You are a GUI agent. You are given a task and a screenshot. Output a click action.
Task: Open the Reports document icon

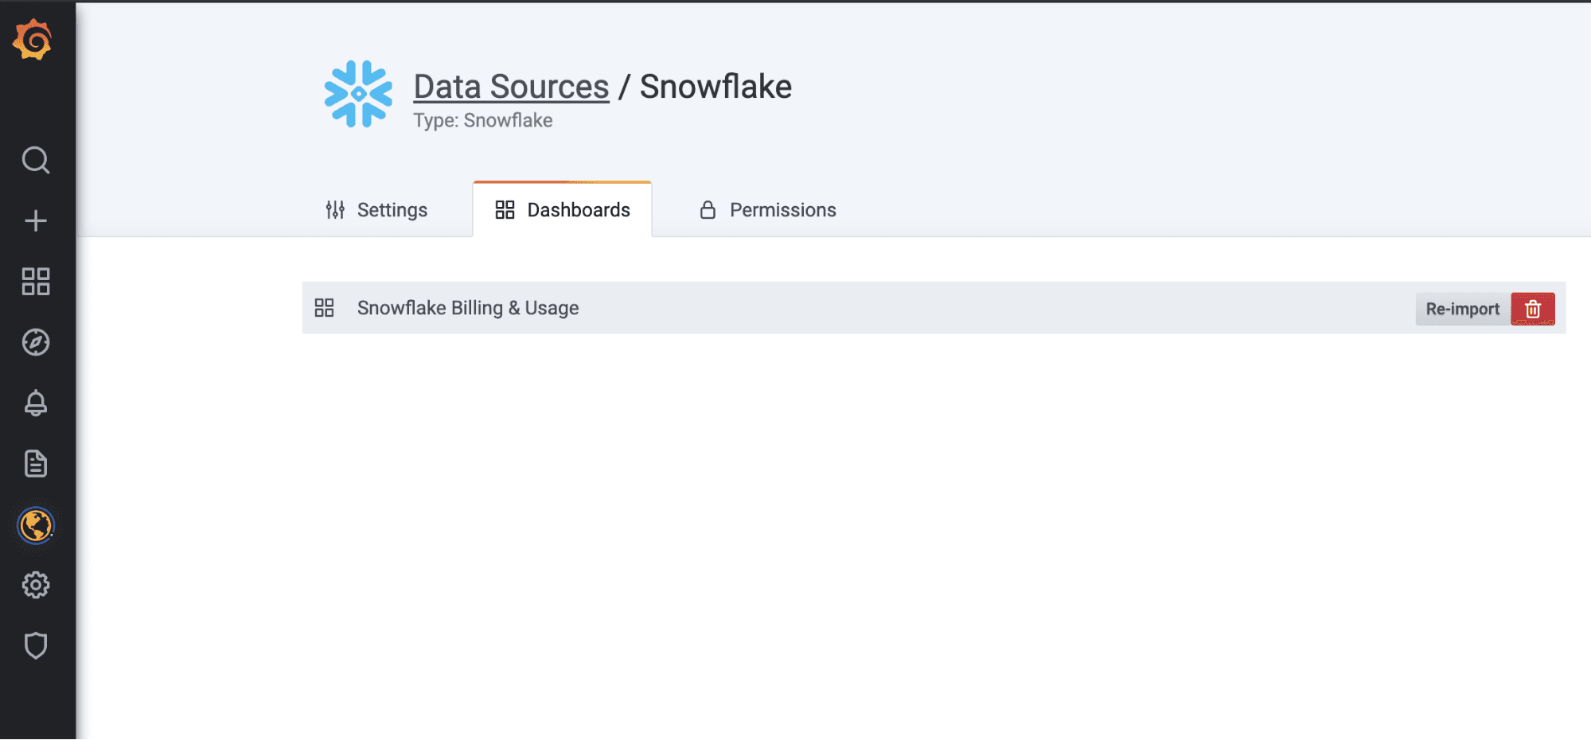(36, 463)
